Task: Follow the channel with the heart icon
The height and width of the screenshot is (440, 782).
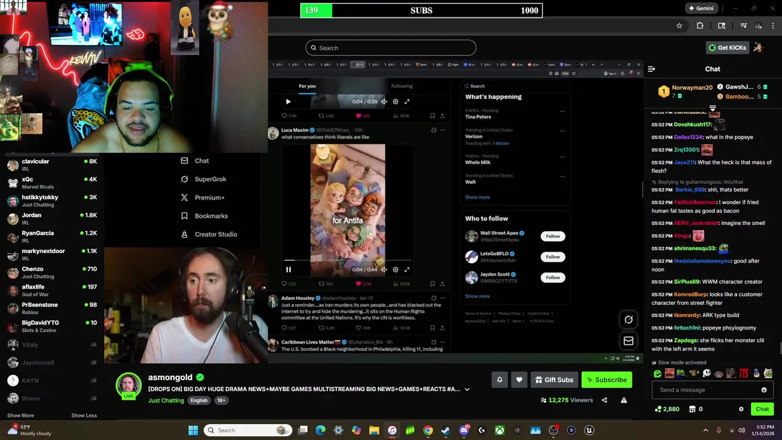Action: (519, 380)
